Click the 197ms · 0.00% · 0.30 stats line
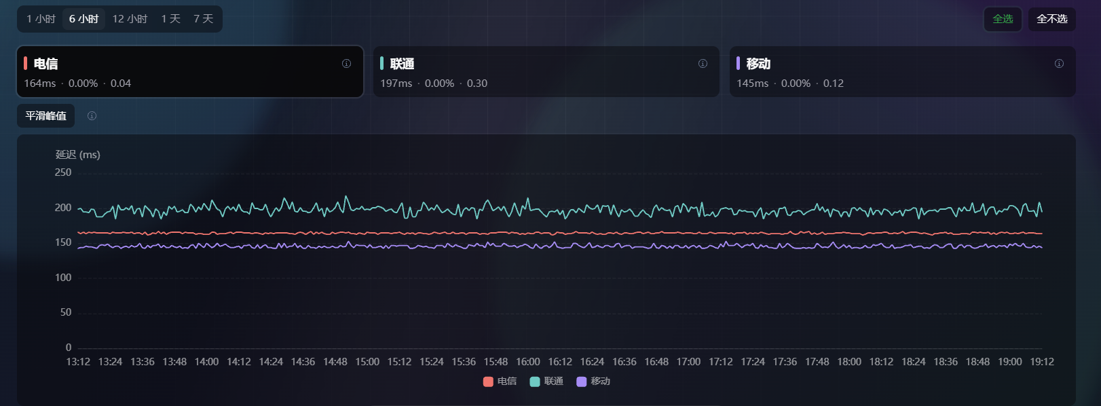The image size is (1101, 406). (x=434, y=84)
